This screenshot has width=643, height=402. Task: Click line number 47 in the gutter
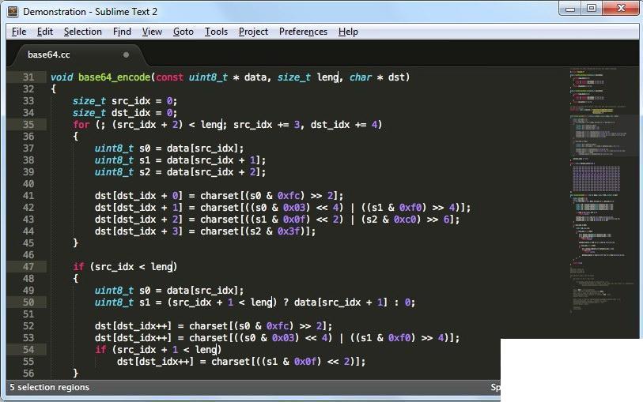point(28,266)
